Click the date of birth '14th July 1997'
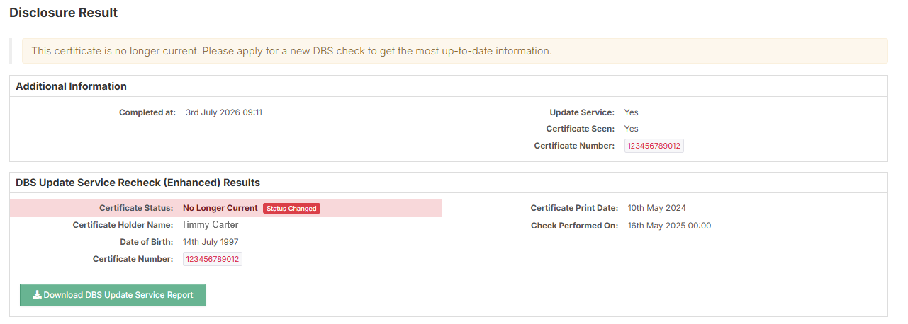The height and width of the screenshot is (324, 908). coord(211,242)
